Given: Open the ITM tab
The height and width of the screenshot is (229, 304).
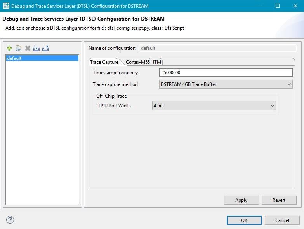Looking at the screenshot, I should pyautogui.click(x=157, y=62).
